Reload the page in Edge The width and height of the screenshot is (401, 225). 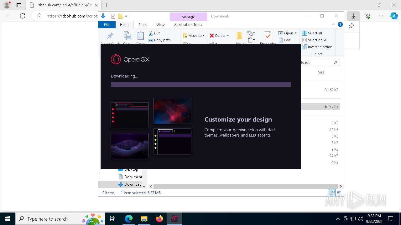(x=23, y=16)
